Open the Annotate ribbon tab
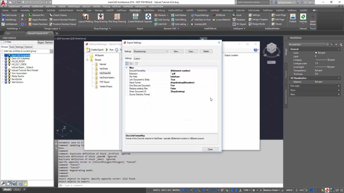 [x=25, y=10]
